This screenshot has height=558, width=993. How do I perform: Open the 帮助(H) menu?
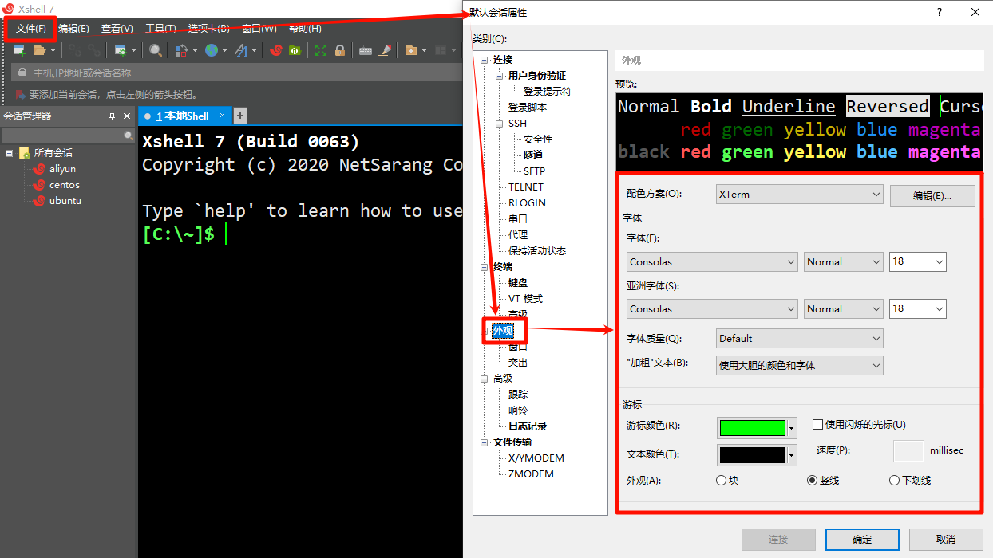pyautogui.click(x=303, y=29)
